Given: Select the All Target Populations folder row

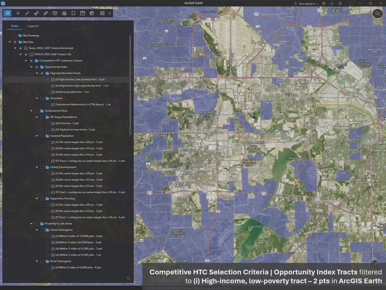Looking at the screenshot, I should 66,117.
